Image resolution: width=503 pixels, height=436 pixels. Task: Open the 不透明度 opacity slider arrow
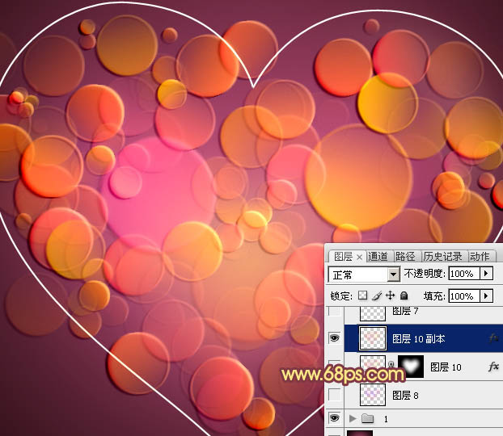pos(486,274)
